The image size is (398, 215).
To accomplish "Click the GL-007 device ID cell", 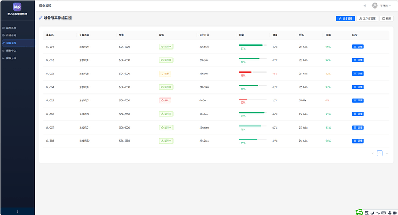I will pos(50,128).
